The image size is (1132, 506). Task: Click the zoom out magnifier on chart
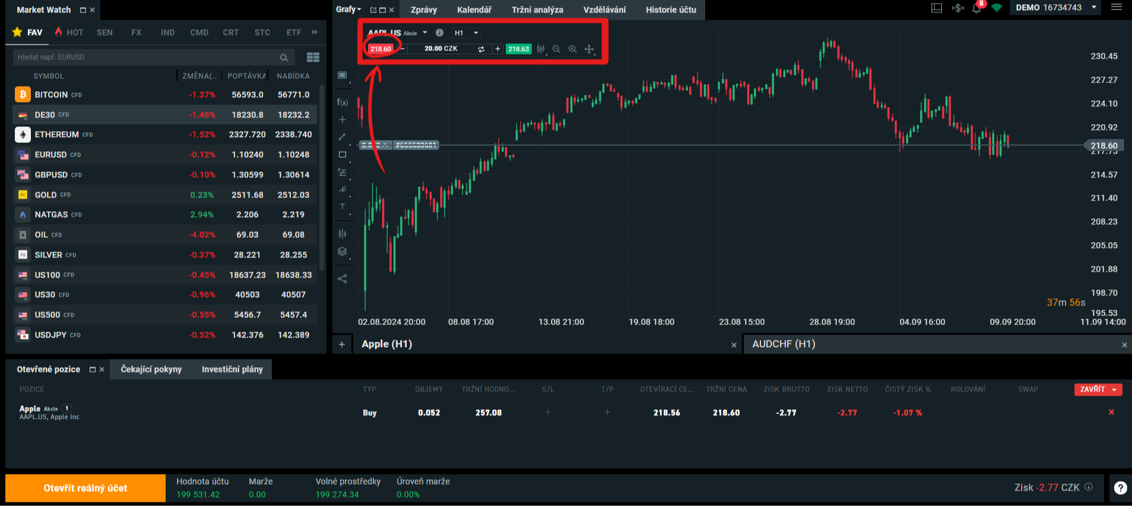point(556,49)
